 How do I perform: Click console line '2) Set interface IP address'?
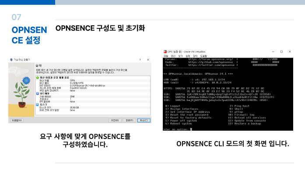188,112
